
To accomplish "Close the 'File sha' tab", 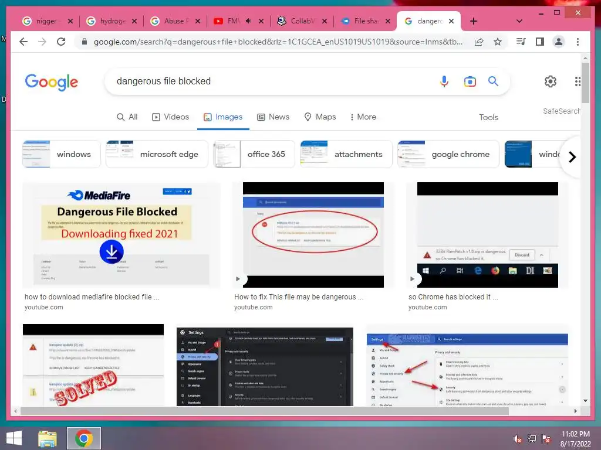I will coord(388,21).
